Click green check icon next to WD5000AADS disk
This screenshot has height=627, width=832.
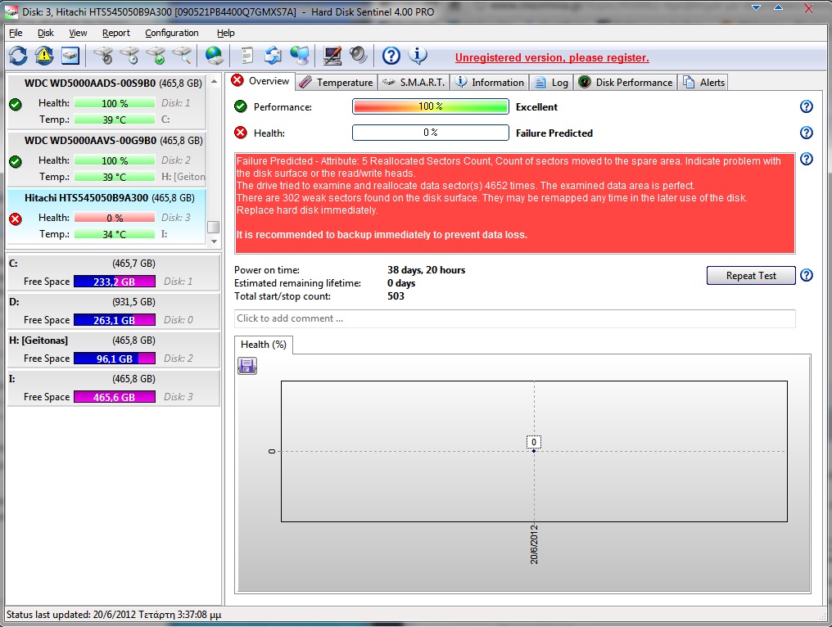click(16, 105)
